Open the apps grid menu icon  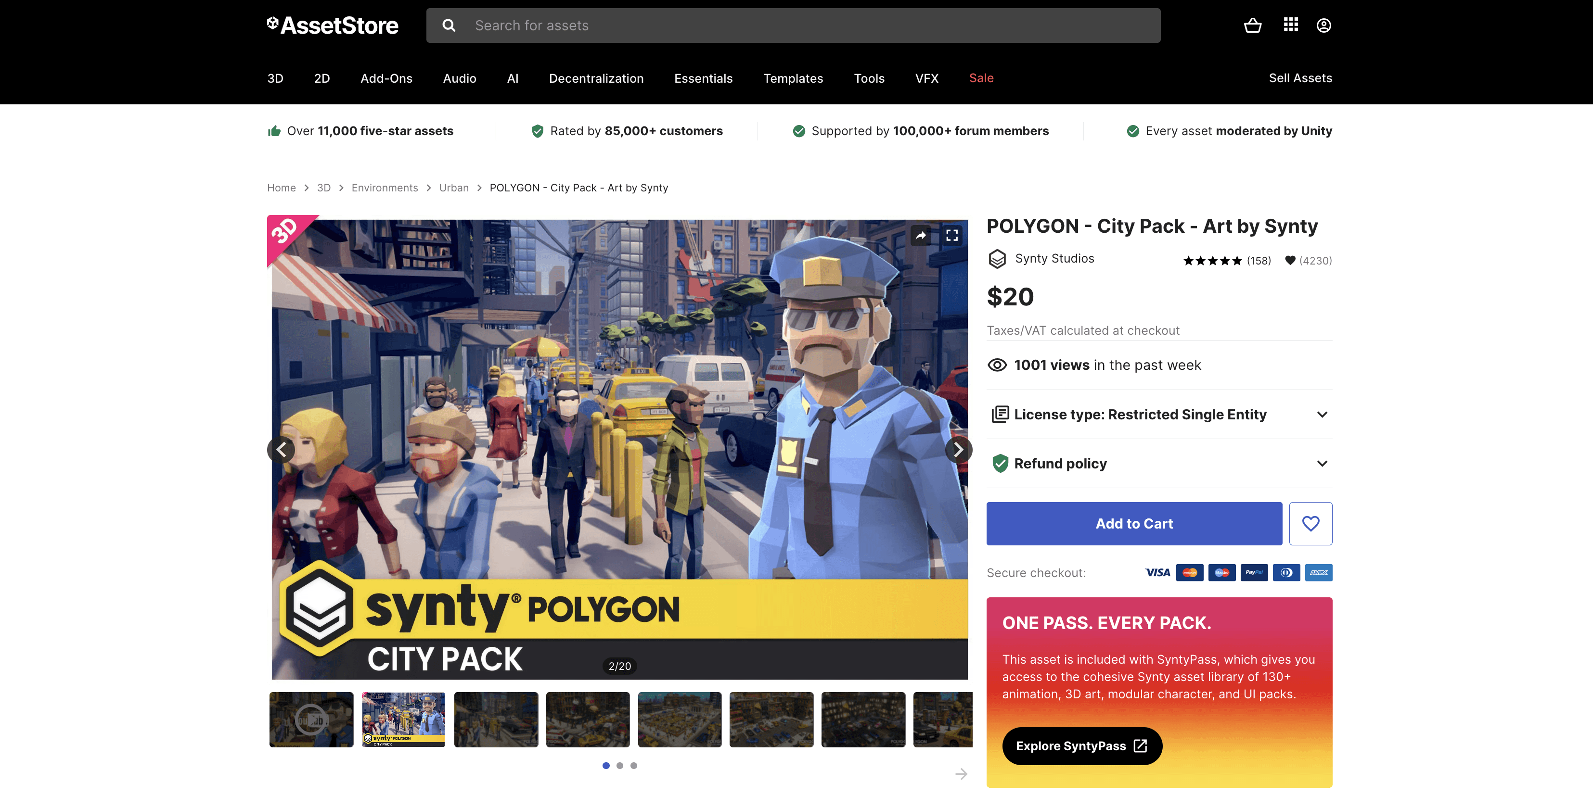pos(1291,25)
